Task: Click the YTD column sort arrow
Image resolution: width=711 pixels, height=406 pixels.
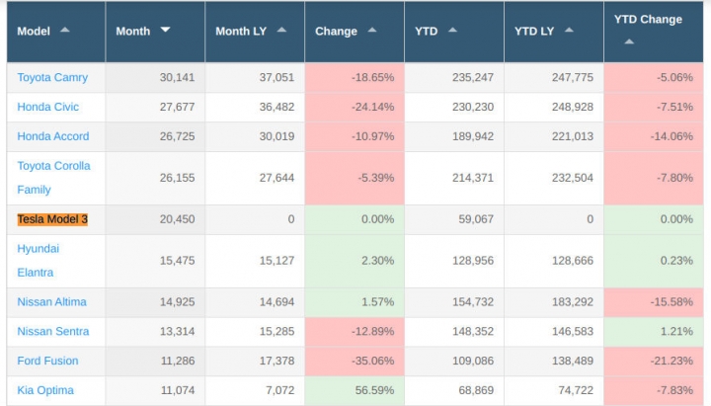Action: (452, 30)
